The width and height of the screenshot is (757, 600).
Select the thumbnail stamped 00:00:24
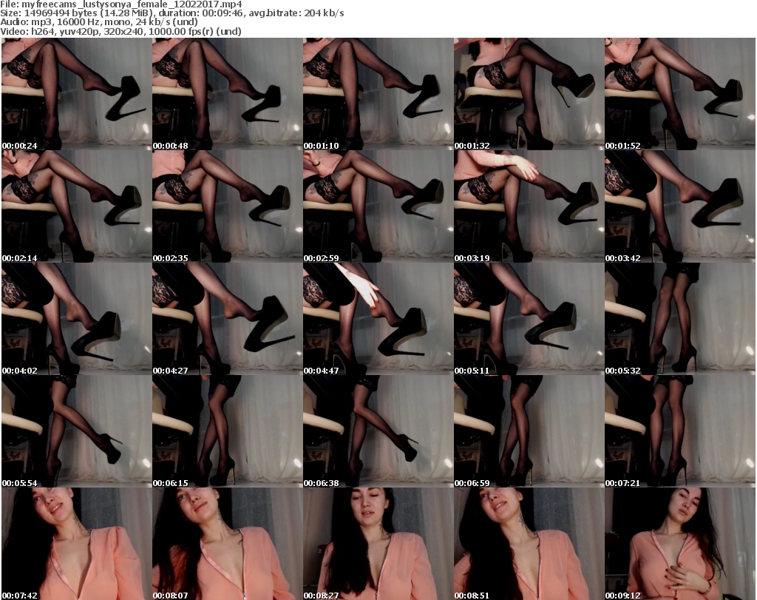click(x=76, y=94)
